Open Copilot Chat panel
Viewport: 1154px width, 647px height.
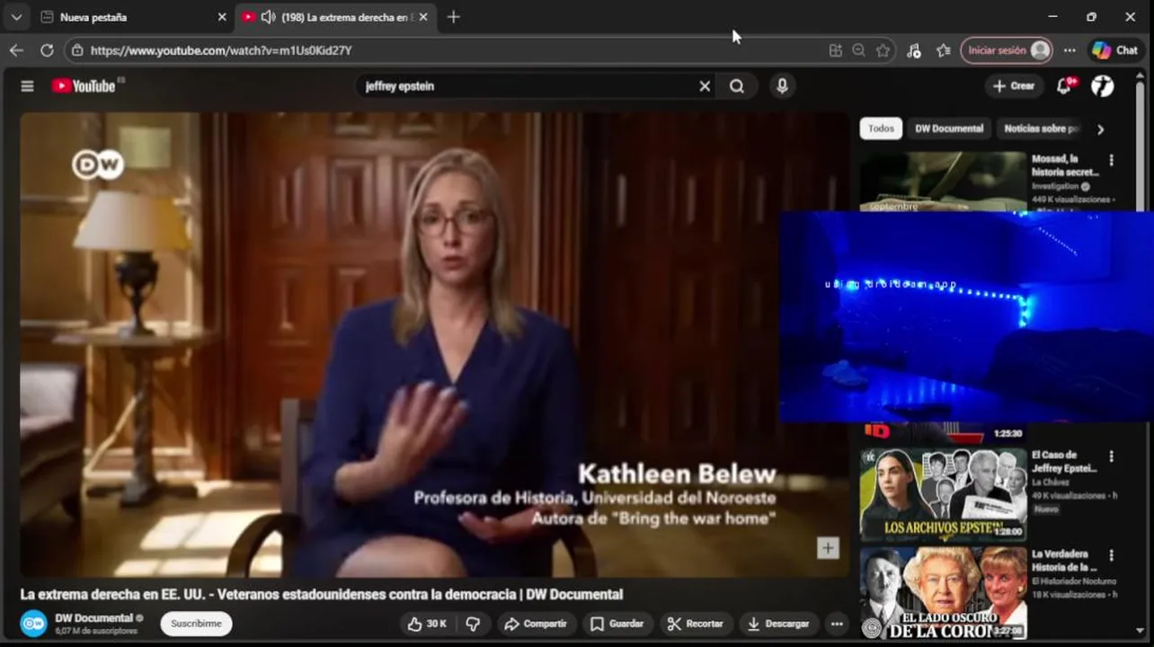[x=1116, y=50]
